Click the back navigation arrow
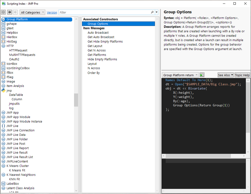Screen dimensions: 251x194 [x=10, y=12]
